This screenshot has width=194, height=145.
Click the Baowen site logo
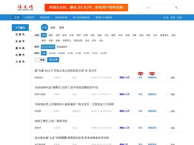click(x=25, y=7)
